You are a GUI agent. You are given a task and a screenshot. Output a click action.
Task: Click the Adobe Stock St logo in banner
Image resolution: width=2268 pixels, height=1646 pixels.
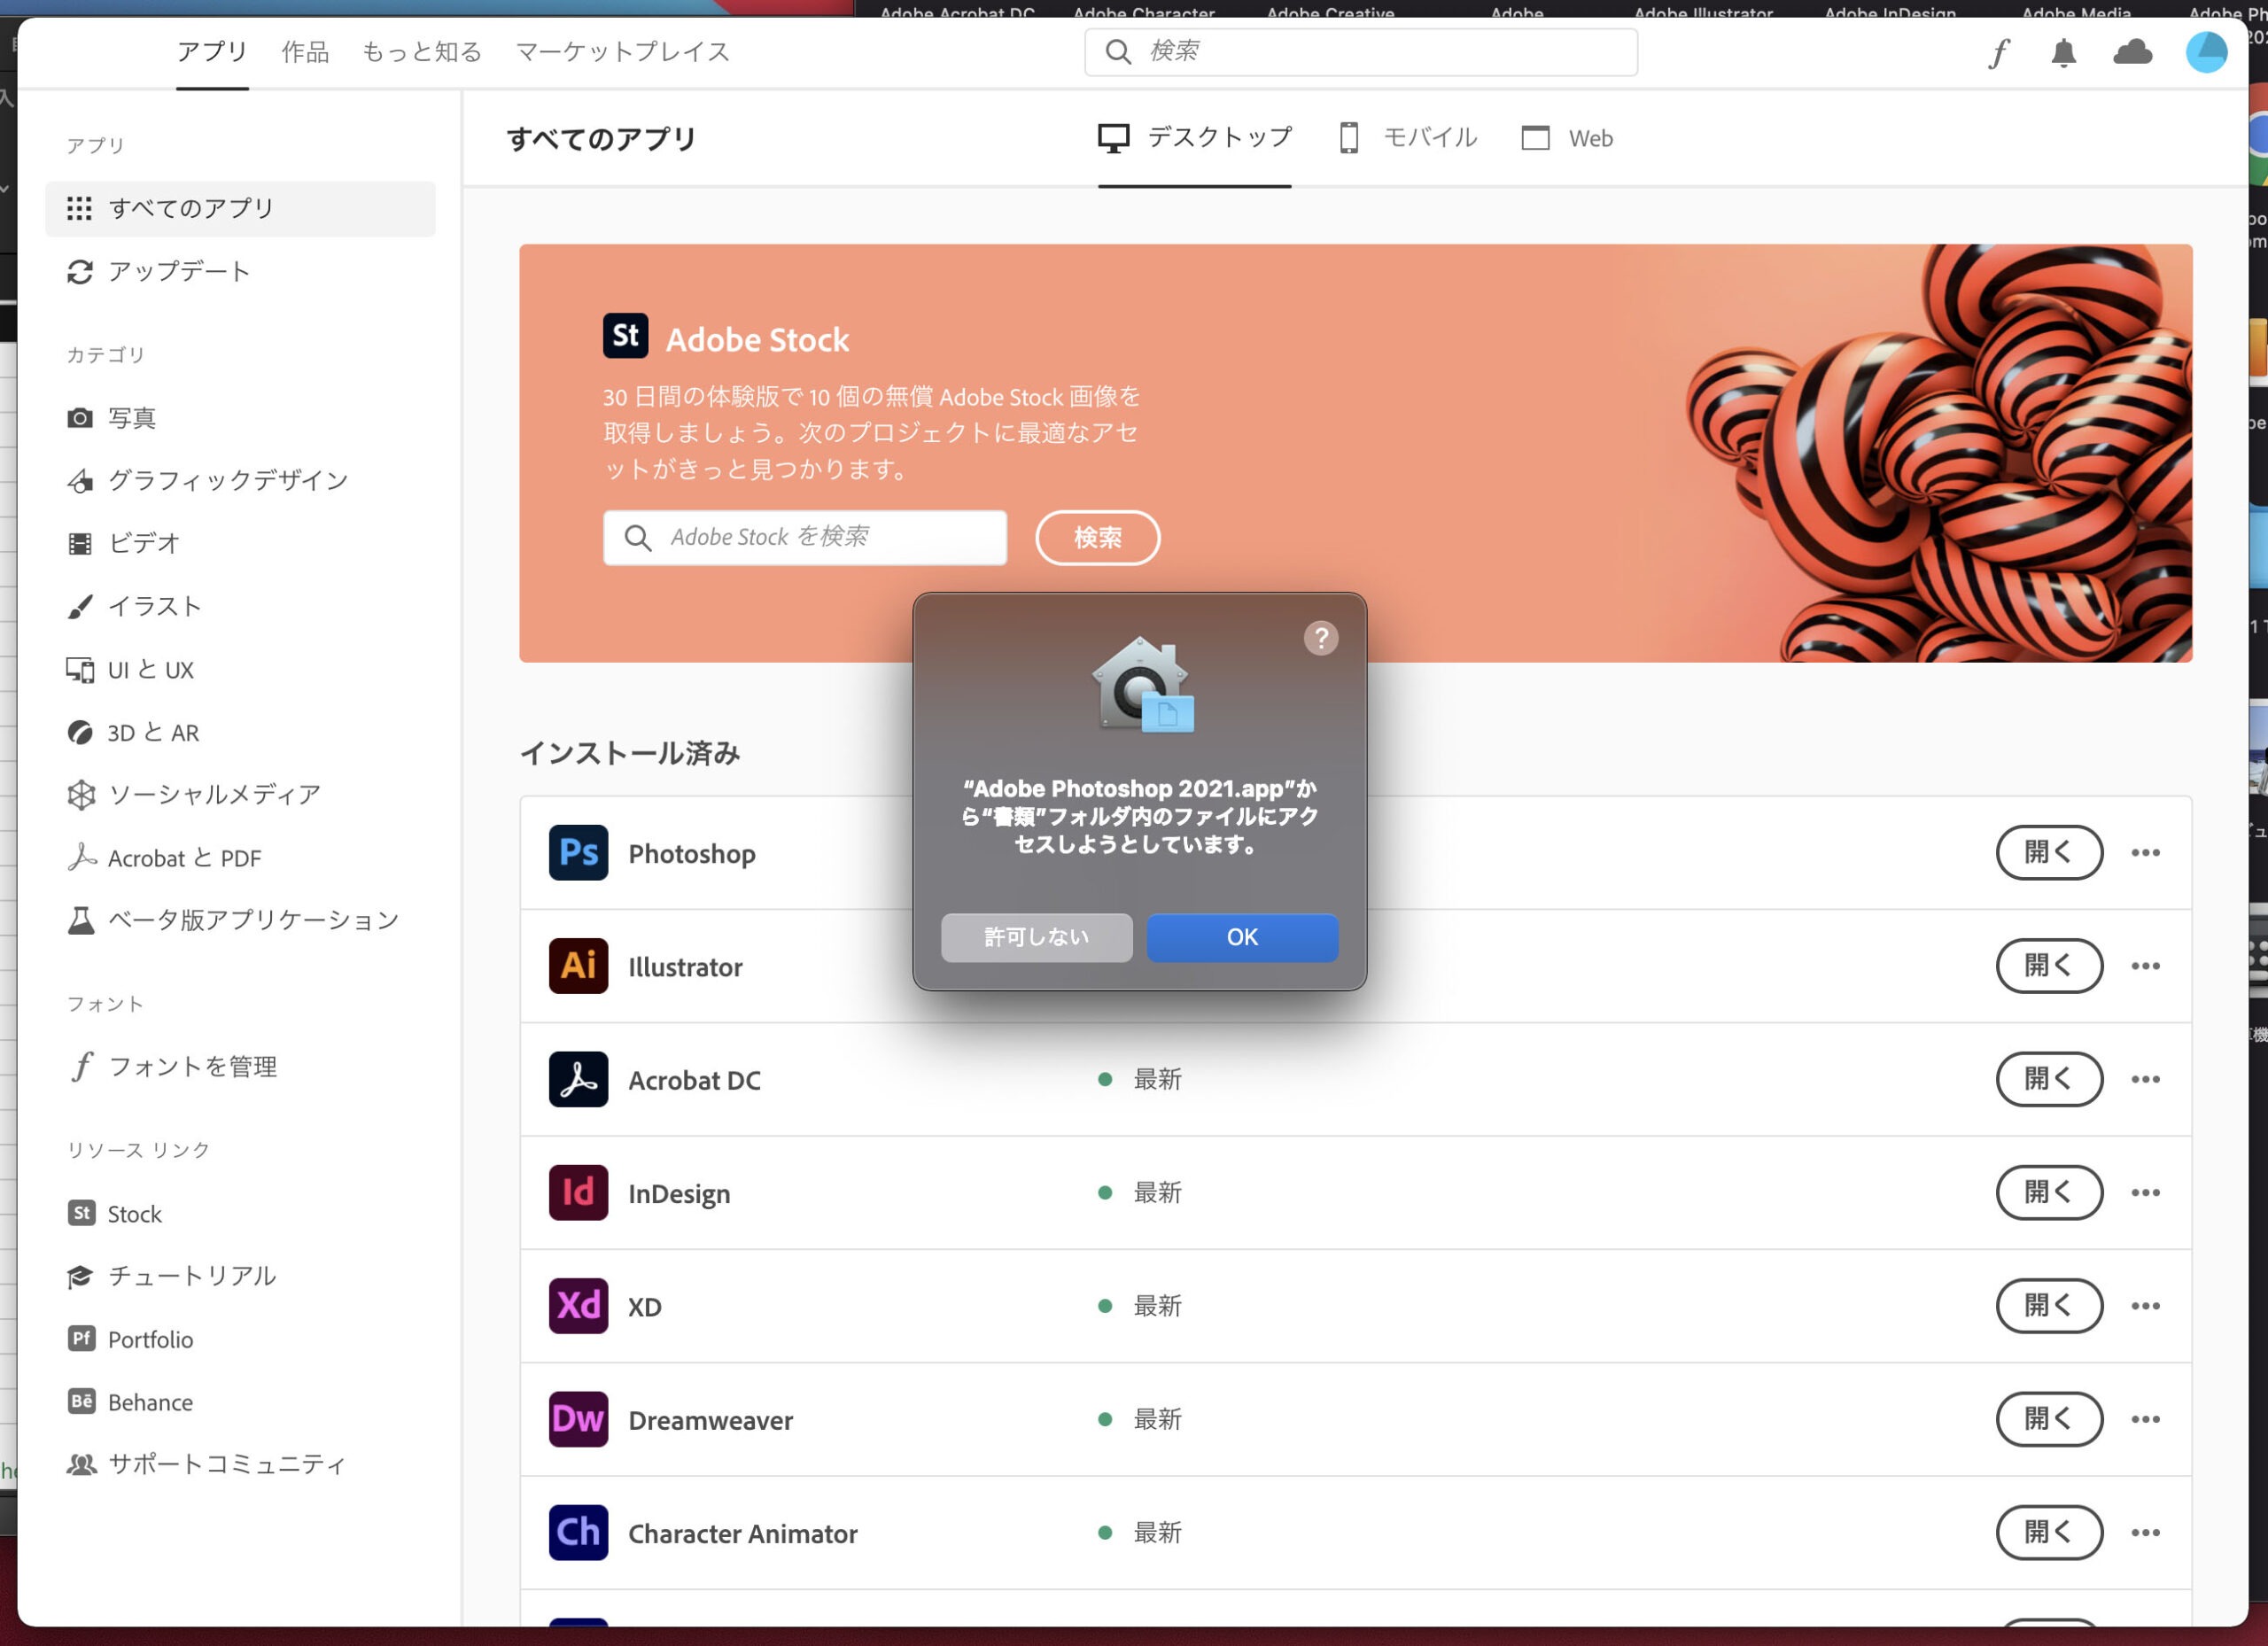(x=625, y=336)
